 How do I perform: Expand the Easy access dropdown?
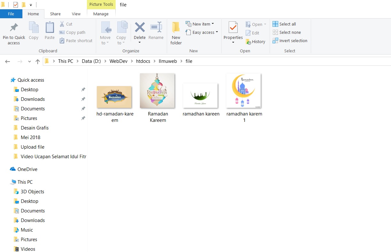point(202,32)
